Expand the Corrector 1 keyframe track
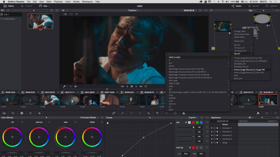The height and width of the screenshot is (157, 280). tap(220, 128)
